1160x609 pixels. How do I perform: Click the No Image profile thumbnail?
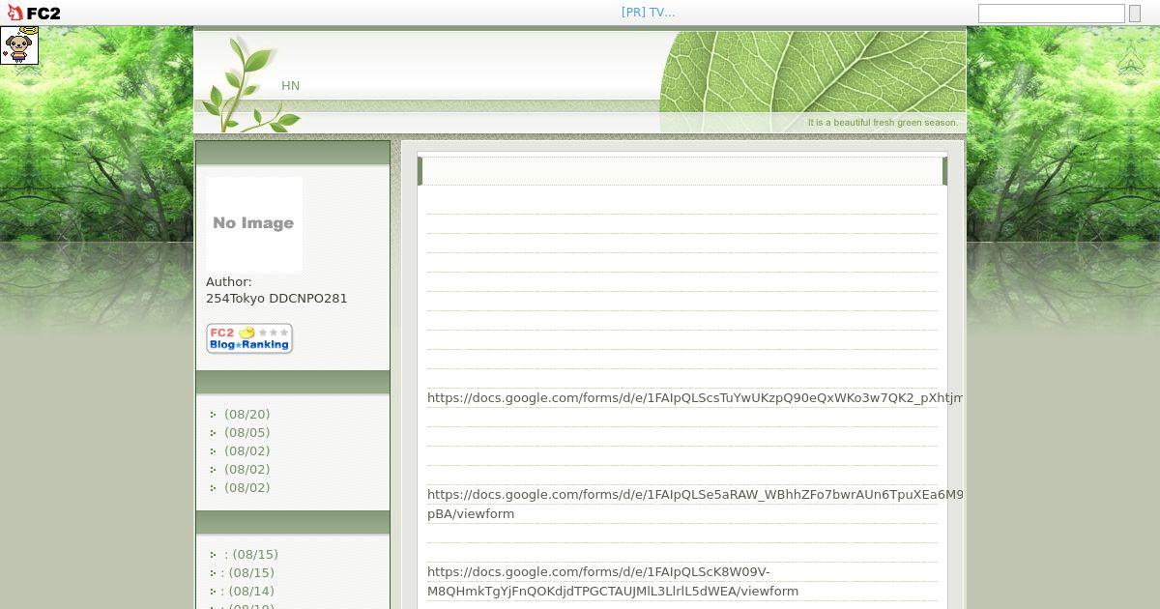pos(254,224)
